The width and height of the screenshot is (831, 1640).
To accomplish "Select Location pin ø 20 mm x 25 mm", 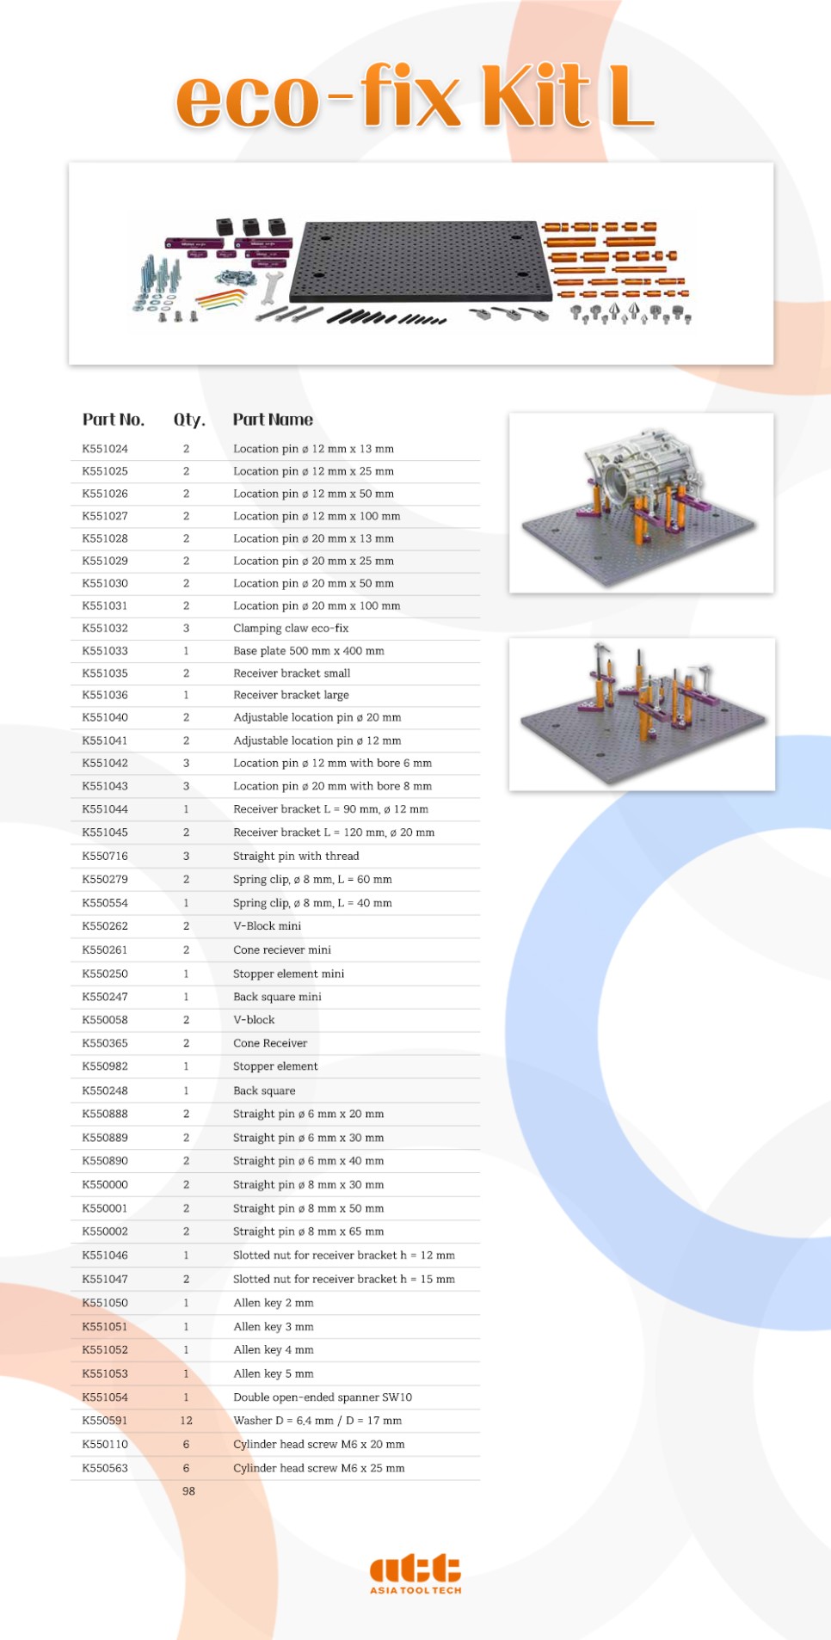I will pos(313,561).
